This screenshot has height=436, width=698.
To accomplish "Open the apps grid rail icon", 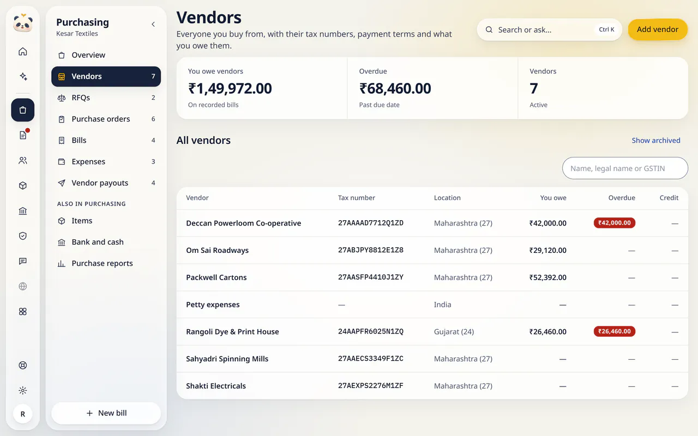I will coord(23,312).
